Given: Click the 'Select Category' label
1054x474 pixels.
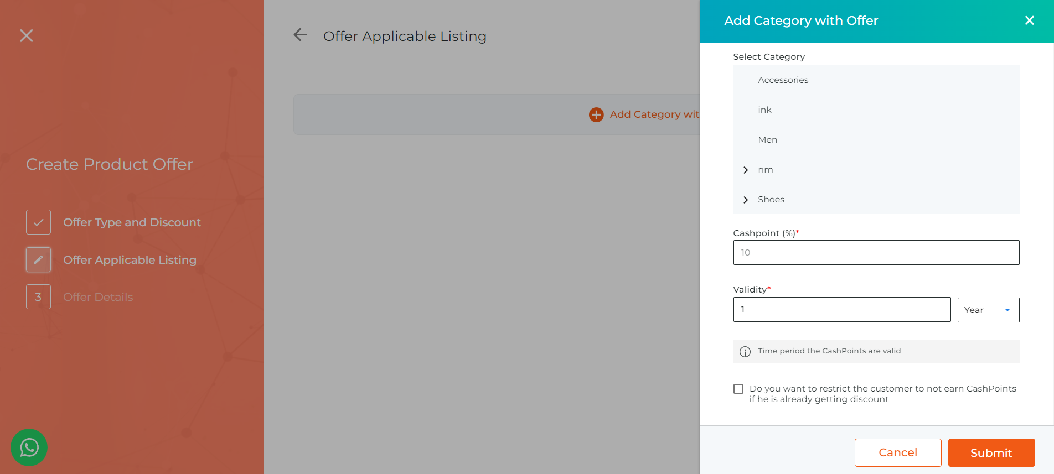Looking at the screenshot, I should pyautogui.click(x=769, y=57).
